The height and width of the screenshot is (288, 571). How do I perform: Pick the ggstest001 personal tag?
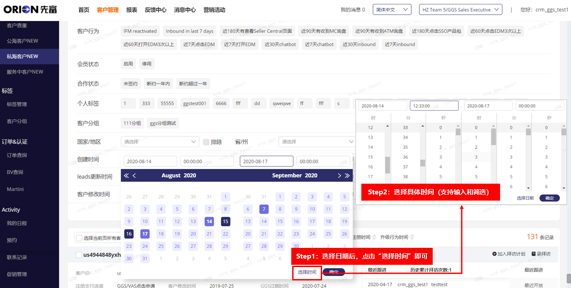point(195,103)
